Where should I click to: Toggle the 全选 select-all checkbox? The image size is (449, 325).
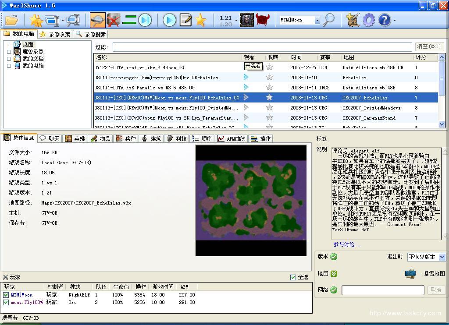(x=293, y=277)
